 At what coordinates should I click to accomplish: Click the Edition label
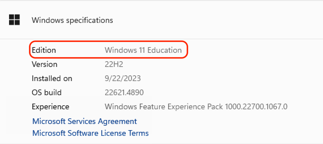44,50
